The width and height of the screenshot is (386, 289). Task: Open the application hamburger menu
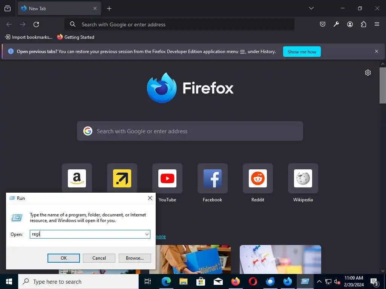pos(377,24)
